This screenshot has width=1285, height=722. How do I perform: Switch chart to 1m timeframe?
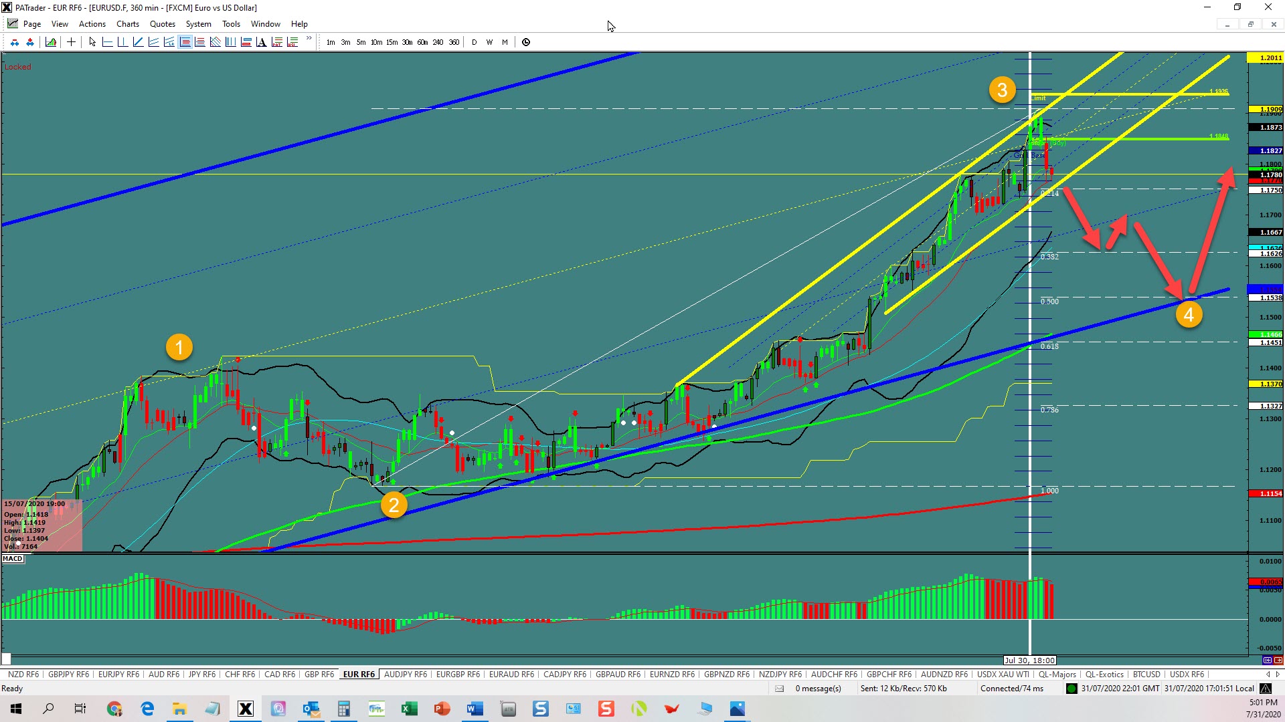coord(331,42)
